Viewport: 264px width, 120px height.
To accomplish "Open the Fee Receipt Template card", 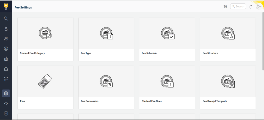I will tap(228, 87).
